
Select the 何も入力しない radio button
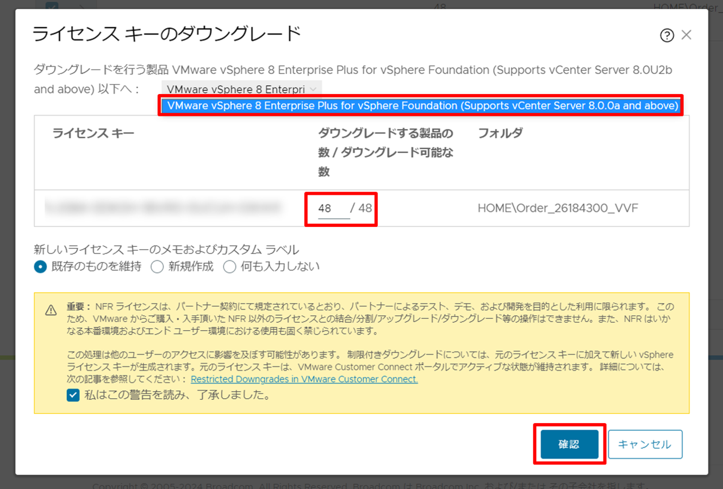pyautogui.click(x=229, y=267)
